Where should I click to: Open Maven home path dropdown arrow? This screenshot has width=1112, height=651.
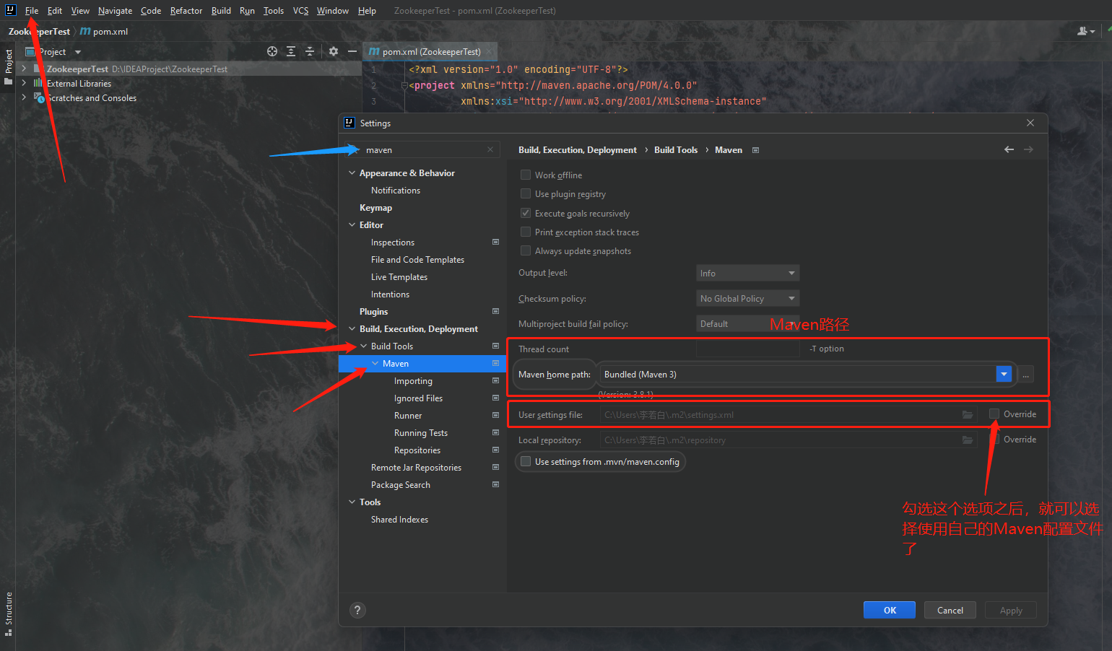[1004, 374]
